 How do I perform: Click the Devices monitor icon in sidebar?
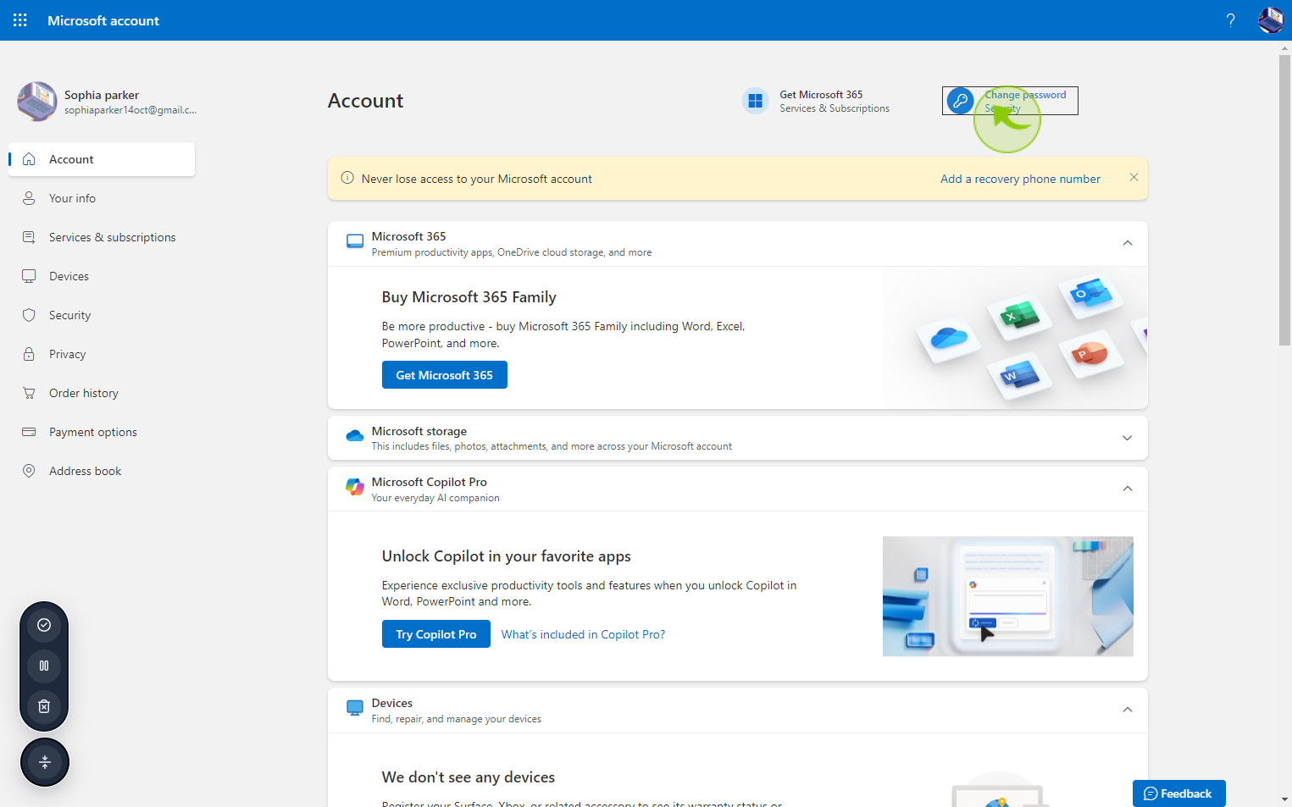pos(29,276)
